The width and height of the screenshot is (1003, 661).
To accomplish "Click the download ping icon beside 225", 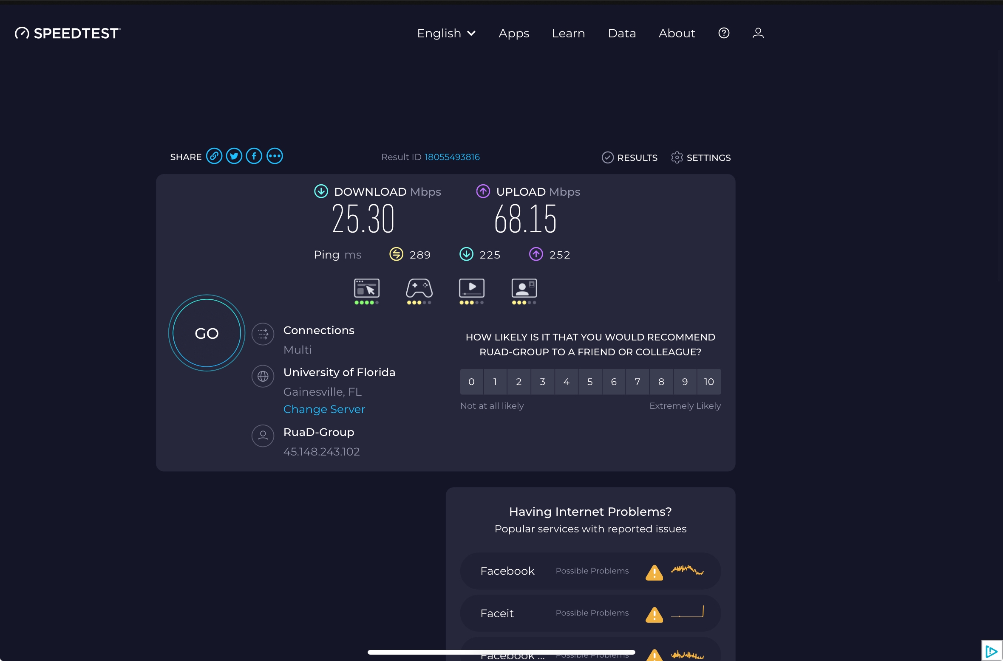I will pos(467,254).
